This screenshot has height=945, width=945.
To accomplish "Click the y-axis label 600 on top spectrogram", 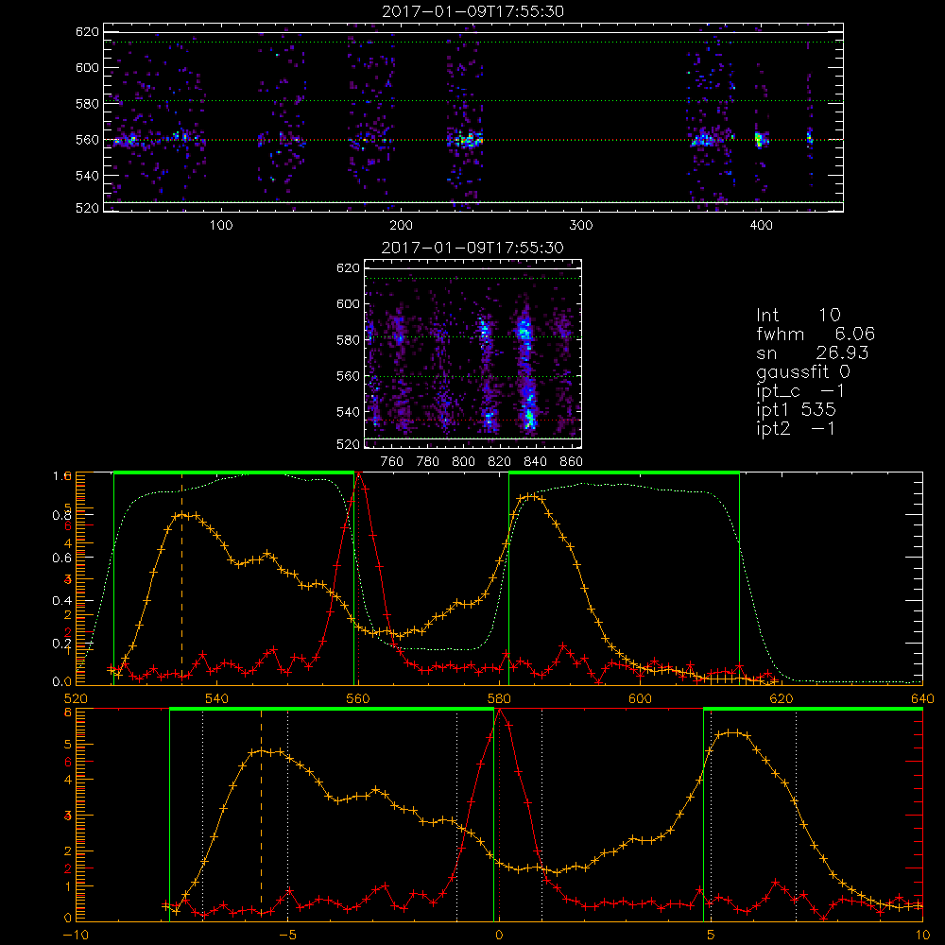I will (87, 67).
